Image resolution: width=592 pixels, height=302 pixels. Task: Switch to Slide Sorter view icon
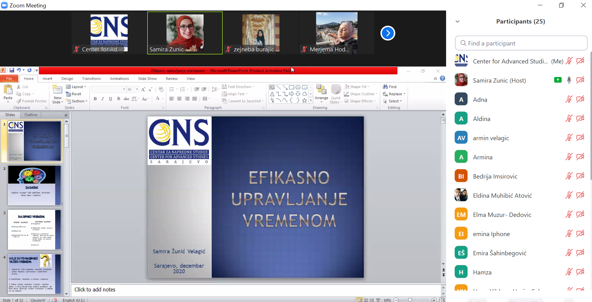[x=366, y=300]
